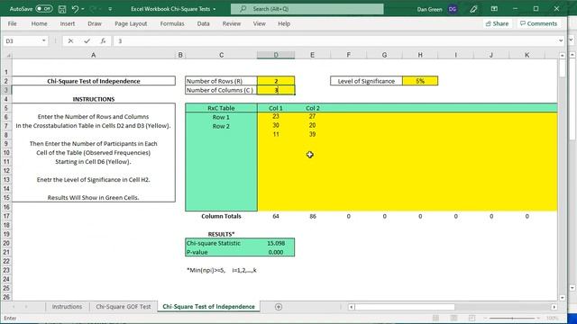Click the Undo arrow icon

coord(75,9)
